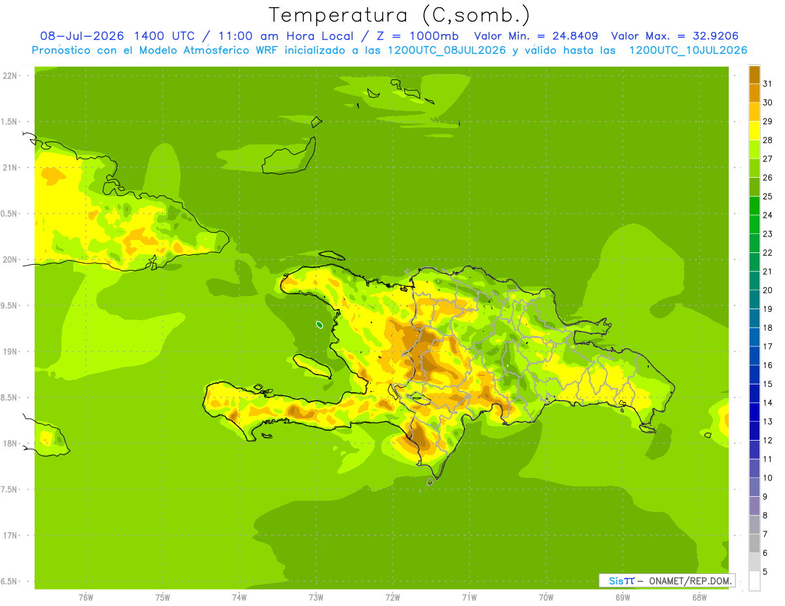Click the legend value '29'
Viewport: 785px width, 606px height.
[x=767, y=122]
